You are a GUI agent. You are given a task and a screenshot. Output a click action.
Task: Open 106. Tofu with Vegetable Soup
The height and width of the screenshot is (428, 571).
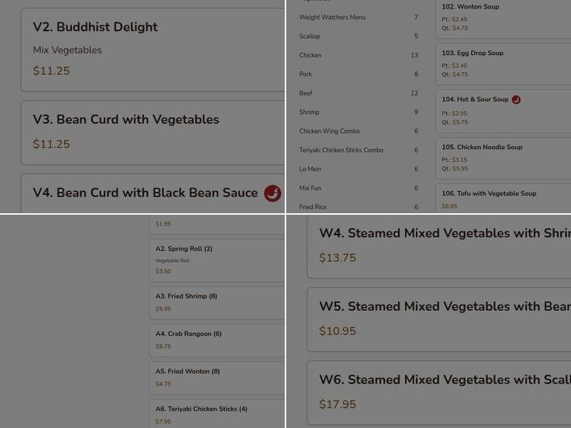point(503,199)
